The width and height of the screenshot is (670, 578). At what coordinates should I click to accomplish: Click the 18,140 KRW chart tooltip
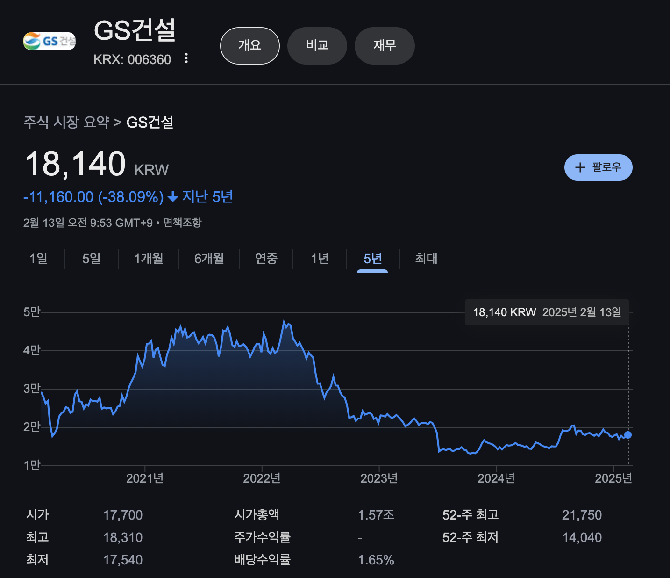click(547, 312)
